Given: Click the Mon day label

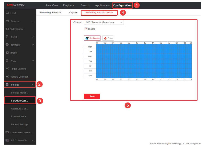Looking at the screenshot, I should coord(90,47).
